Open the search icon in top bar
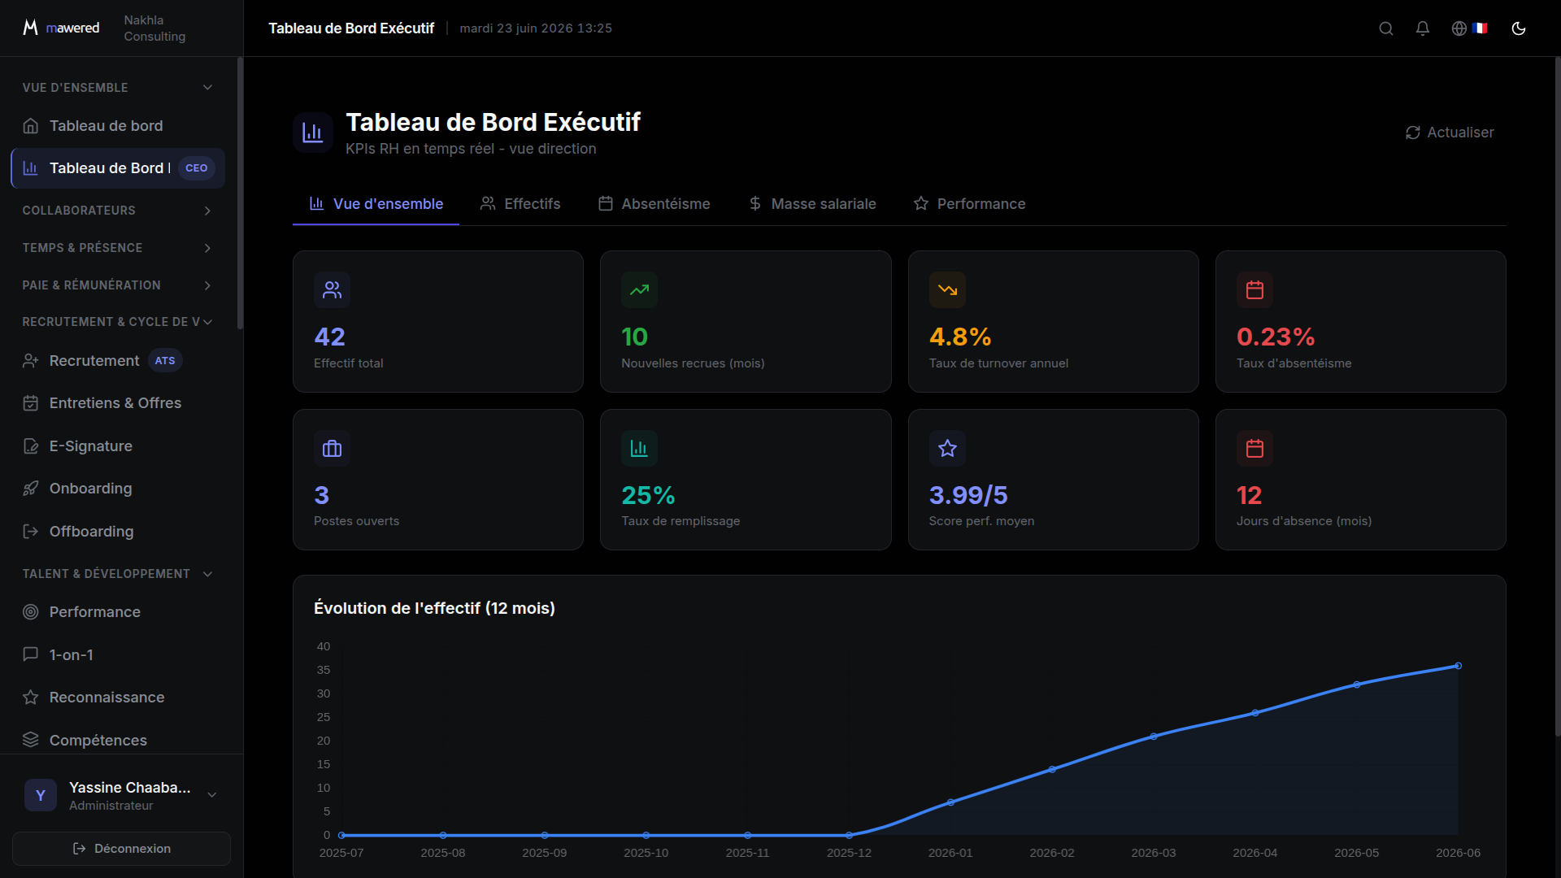Screen dimensions: 1561x878 1386,28
